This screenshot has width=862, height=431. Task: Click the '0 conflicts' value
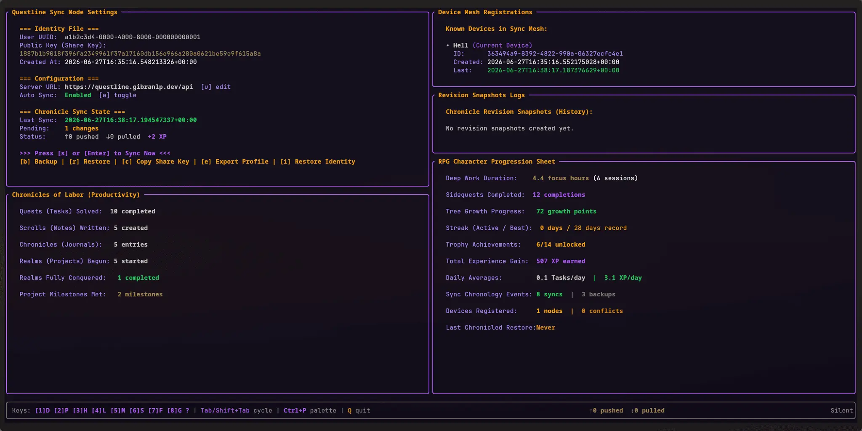click(602, 311)
